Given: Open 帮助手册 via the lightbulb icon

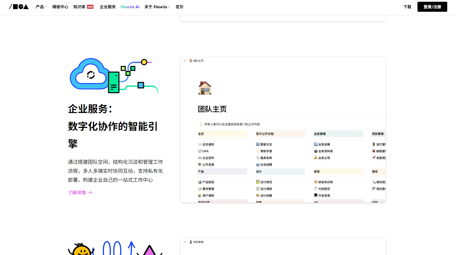Looking at the screenshot, I should (x=258, y=151).
